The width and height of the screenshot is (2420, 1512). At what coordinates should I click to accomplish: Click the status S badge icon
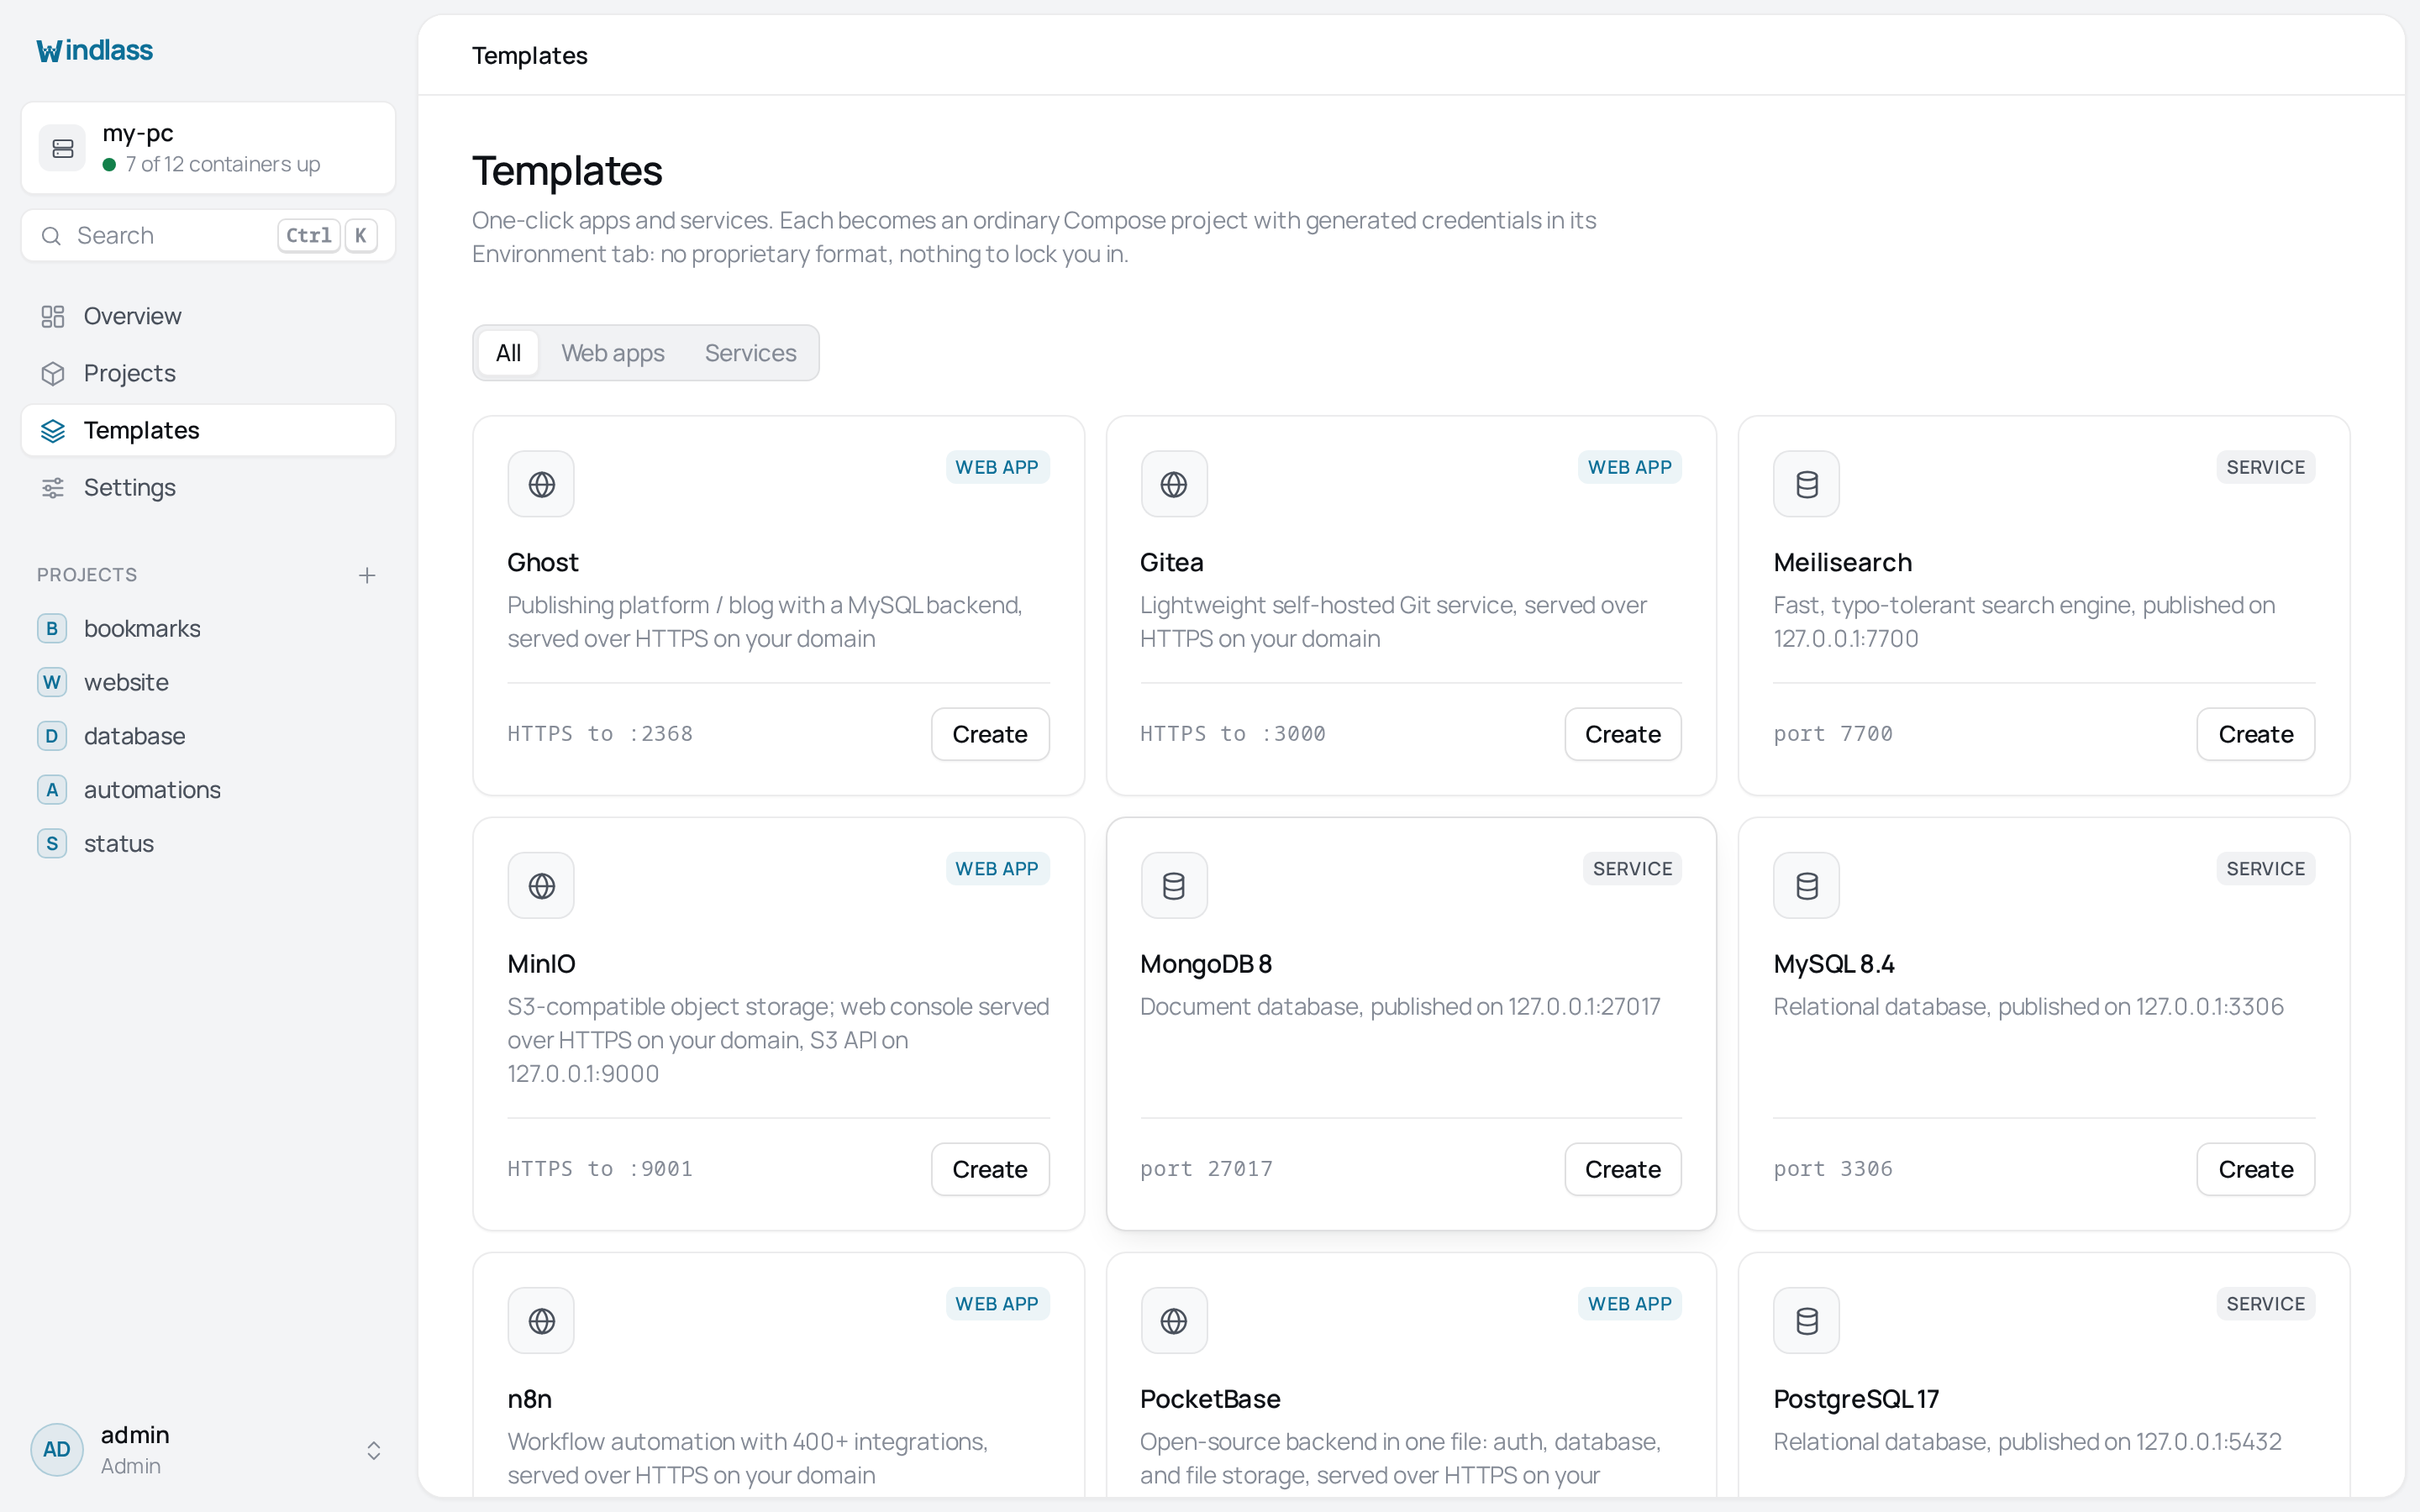[x=52, y=844]
